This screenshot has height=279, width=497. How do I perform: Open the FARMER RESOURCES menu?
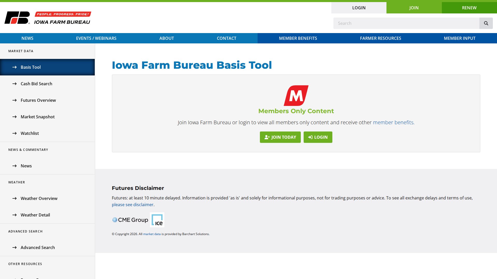381,38
